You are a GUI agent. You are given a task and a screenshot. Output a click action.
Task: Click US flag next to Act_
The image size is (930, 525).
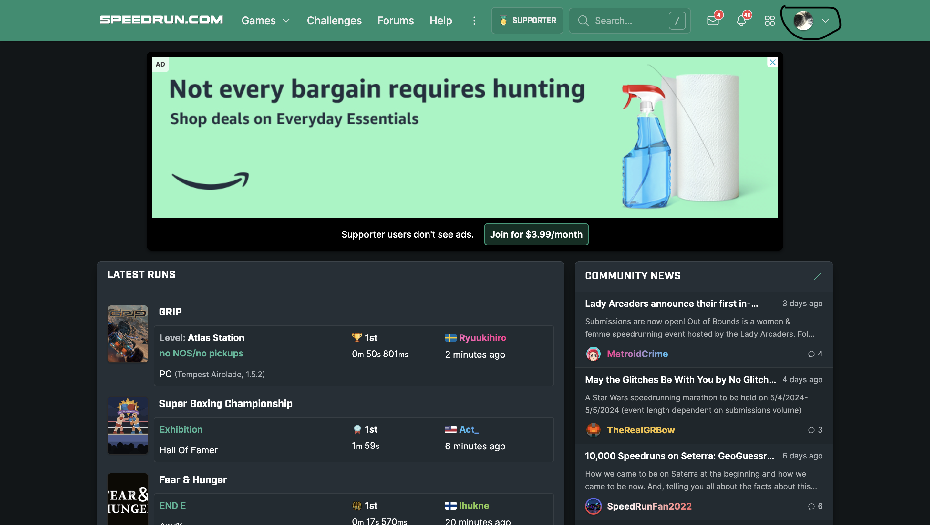[450, 429]
